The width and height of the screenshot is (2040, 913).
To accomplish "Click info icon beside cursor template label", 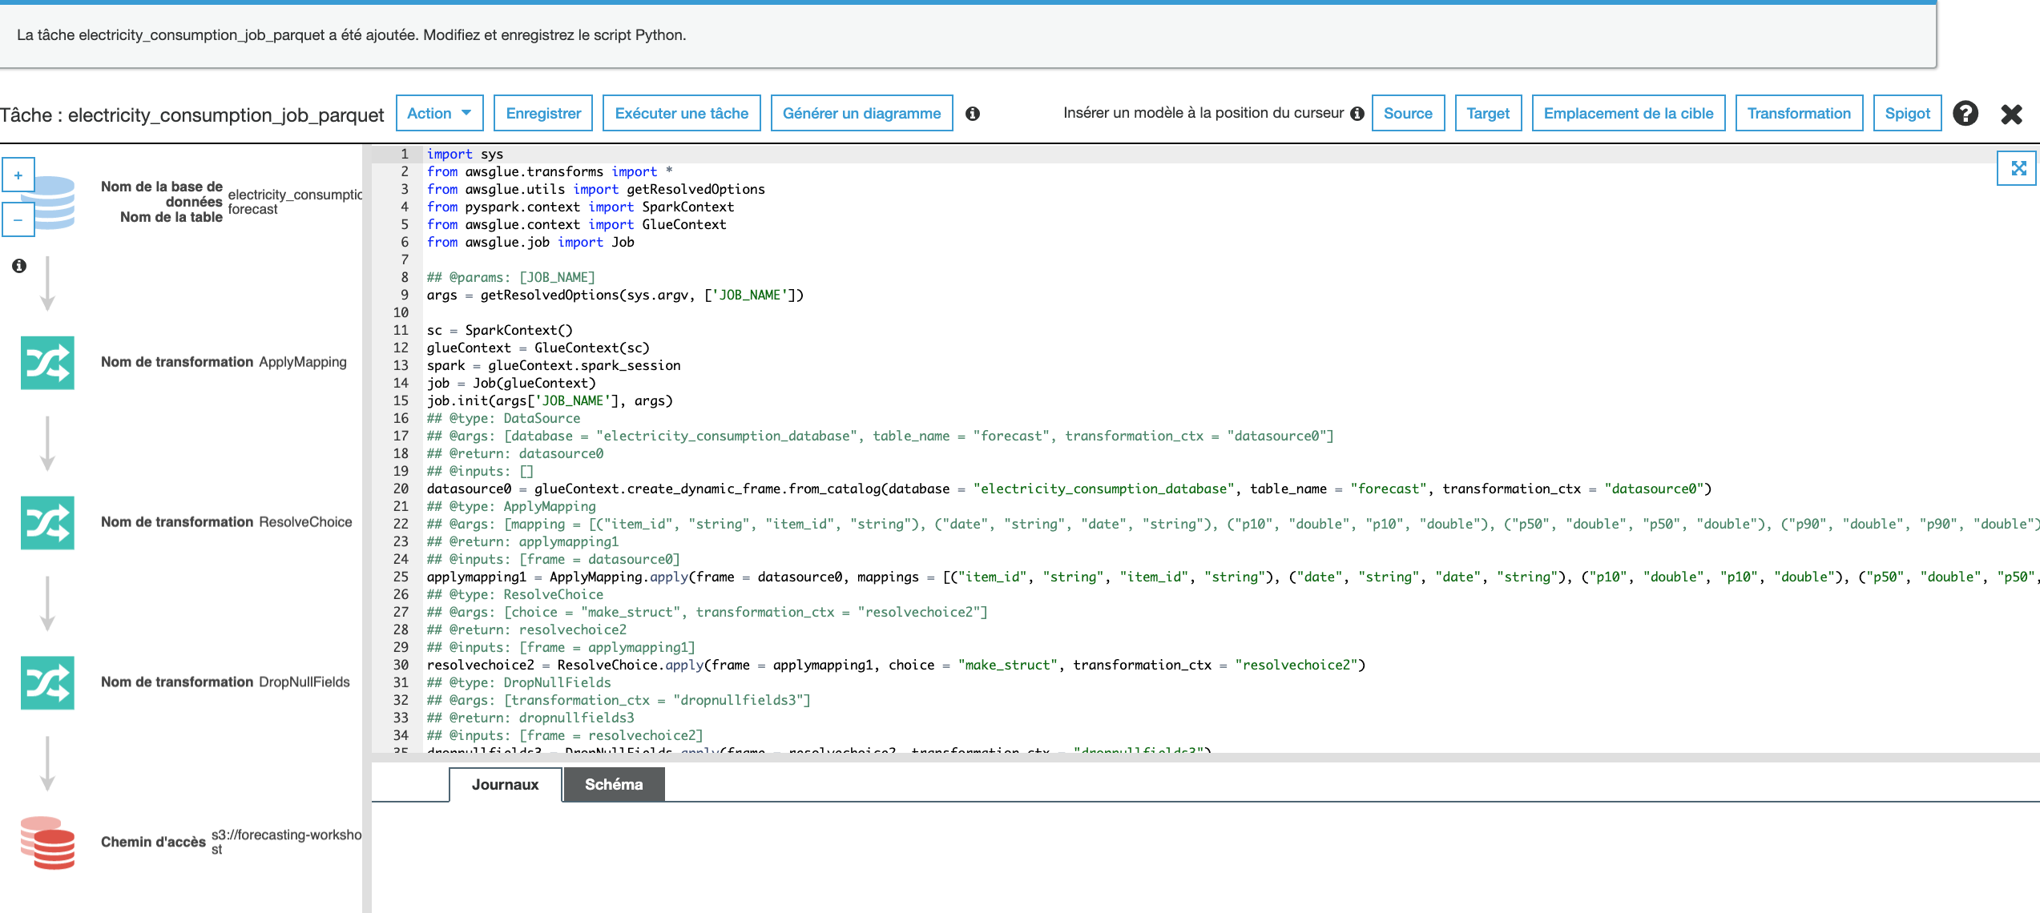I will point(1357,114).
